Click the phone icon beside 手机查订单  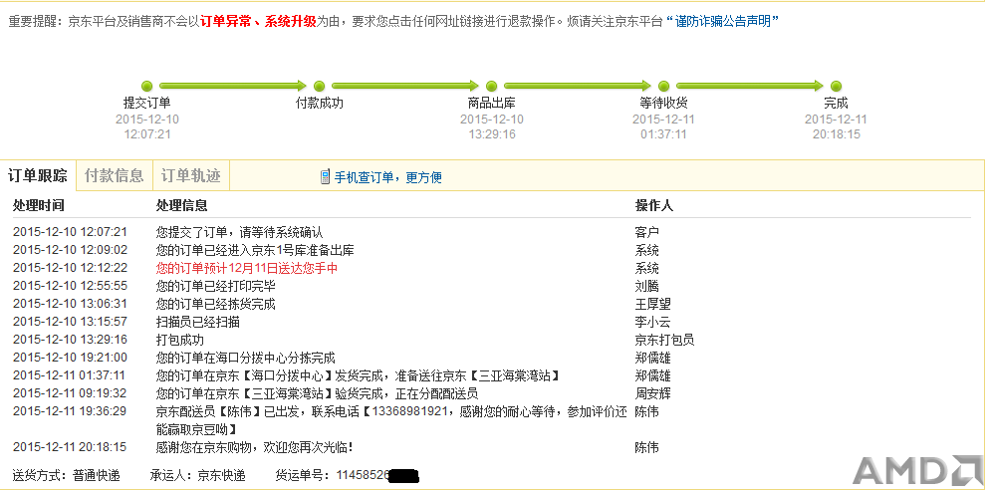[x=325, y=176]
